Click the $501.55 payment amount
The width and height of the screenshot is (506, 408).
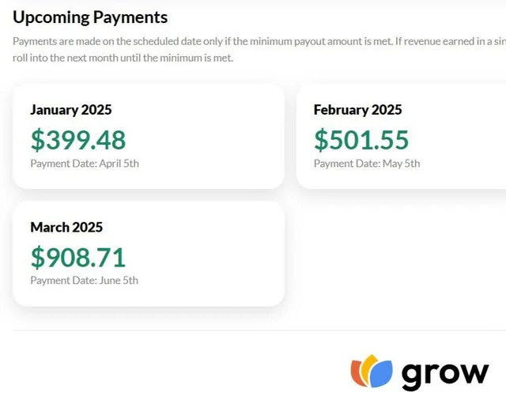pos(361,140)
